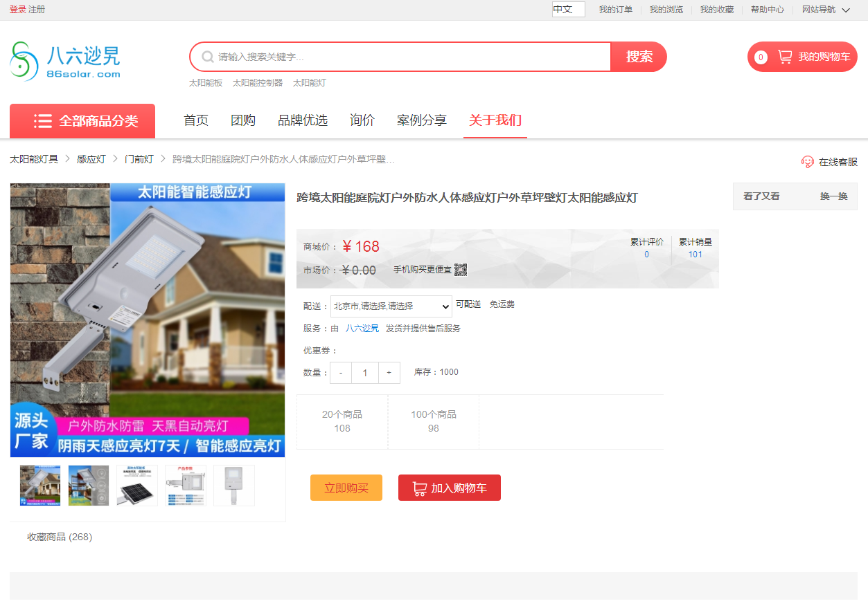Expand the 网站导航 chevron menu
Viewport: 868px width, 608px height.
(x=845, y=10)
